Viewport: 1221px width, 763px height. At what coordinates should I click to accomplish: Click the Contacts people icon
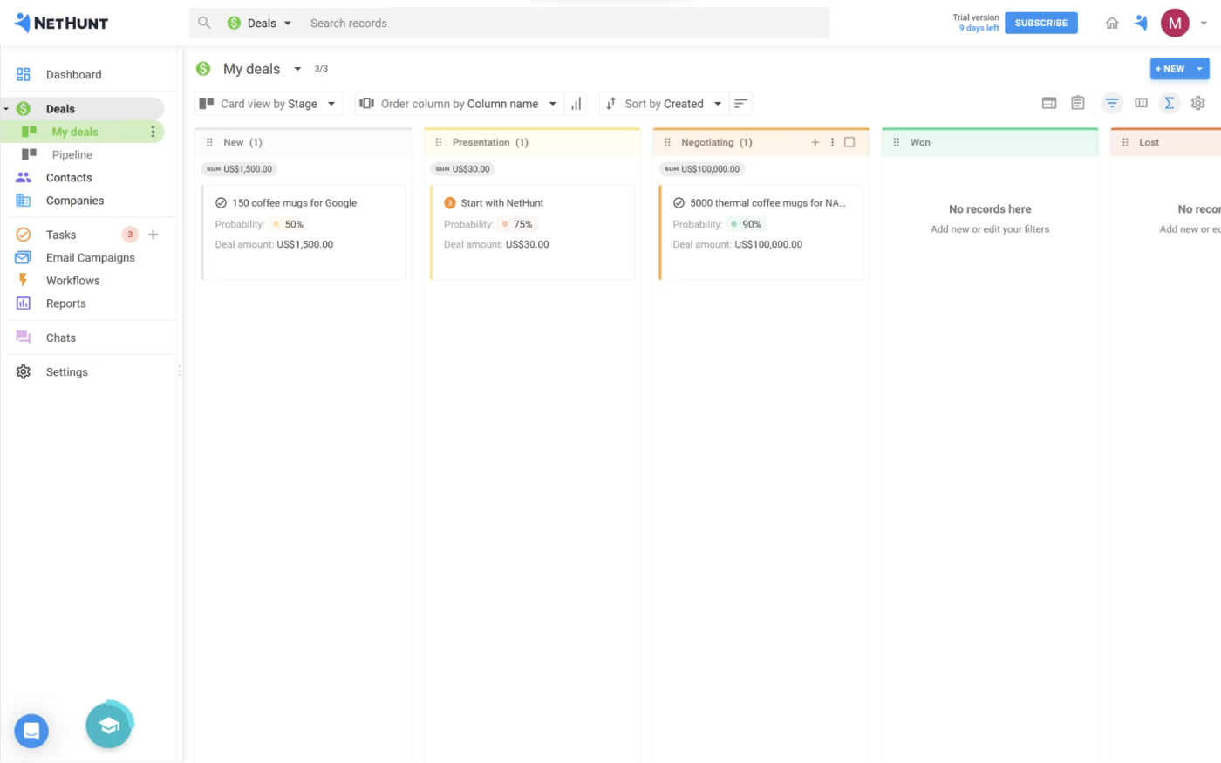[24, 177]
